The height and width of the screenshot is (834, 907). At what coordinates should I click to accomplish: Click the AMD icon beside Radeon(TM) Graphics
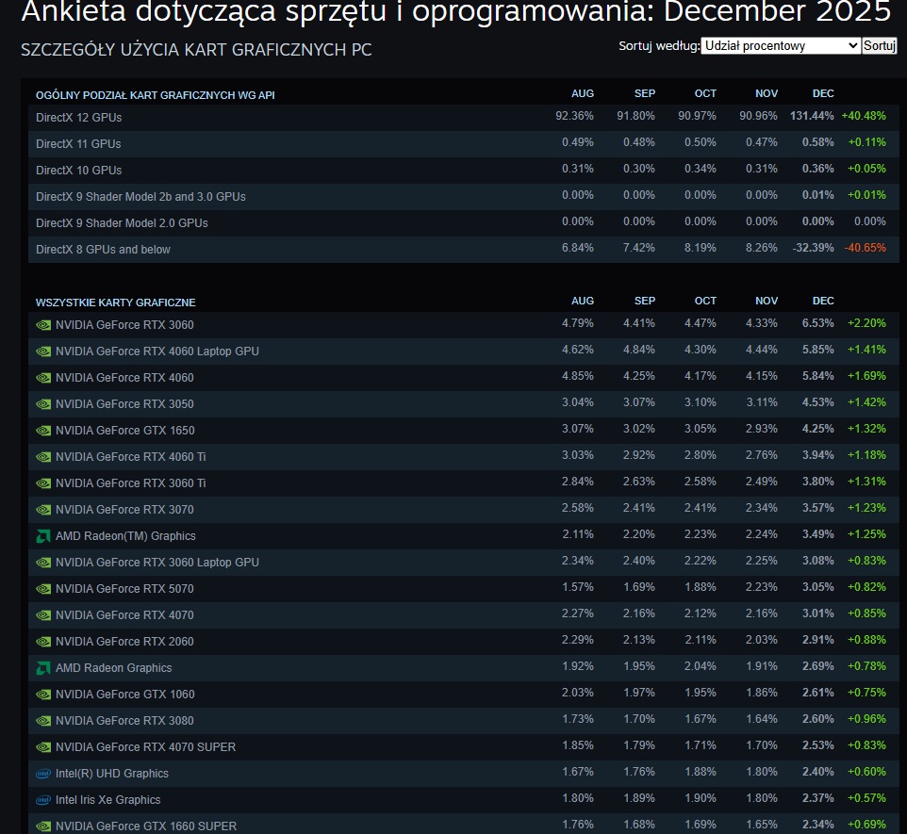coord(41,535)
